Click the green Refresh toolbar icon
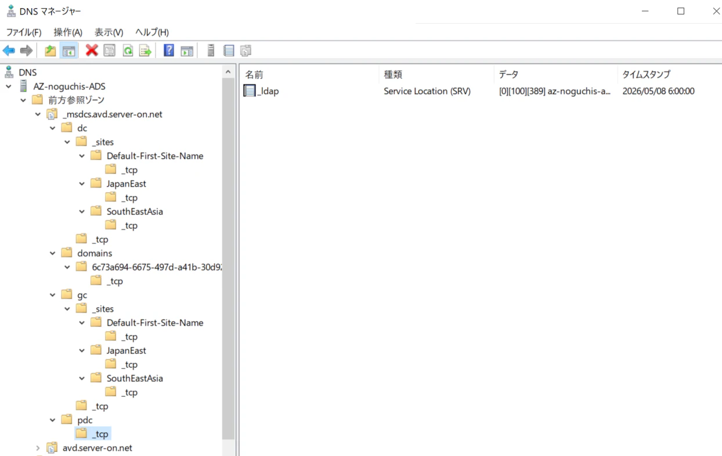This screenshot has width=722, height=456. click(128, 51)
